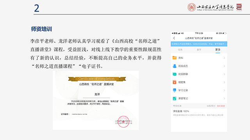250x140 pixels.
Task: Click the time 下午2:29 in status bar
Action: pyautogui.click(x=199, y=33)
